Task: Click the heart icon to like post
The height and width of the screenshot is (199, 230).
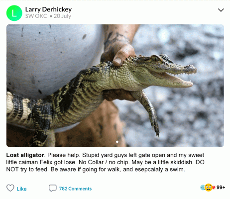Action: click(10, 188)
